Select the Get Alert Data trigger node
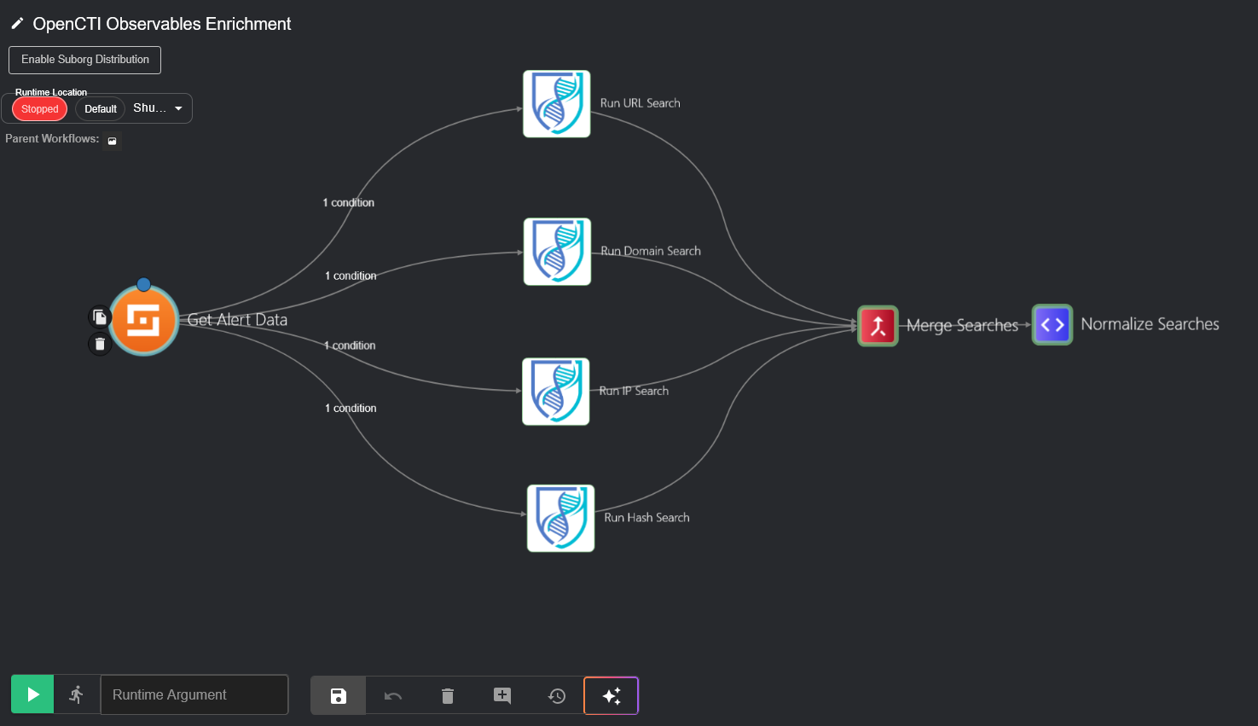The width and height of the screenshot is (1258, 726). 144,320
